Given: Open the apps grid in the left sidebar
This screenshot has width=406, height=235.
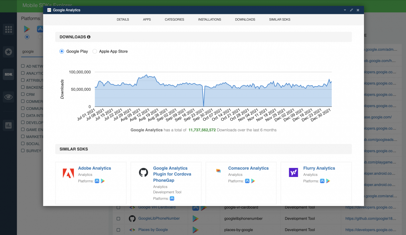Looking at the screenshot, I should tap(8, 29).
